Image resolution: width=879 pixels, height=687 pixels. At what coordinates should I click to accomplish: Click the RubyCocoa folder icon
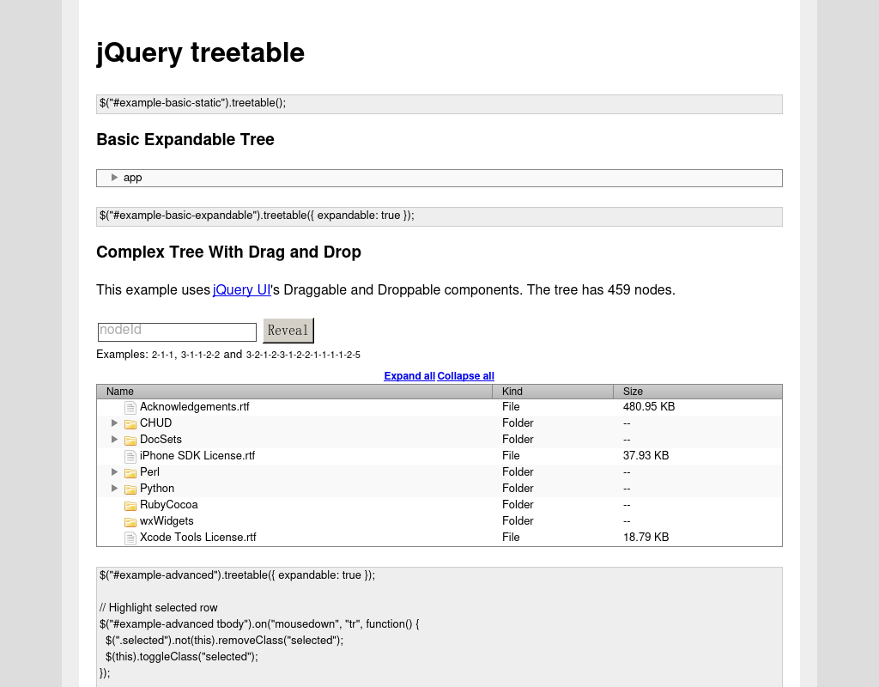(x=130, y=504)
